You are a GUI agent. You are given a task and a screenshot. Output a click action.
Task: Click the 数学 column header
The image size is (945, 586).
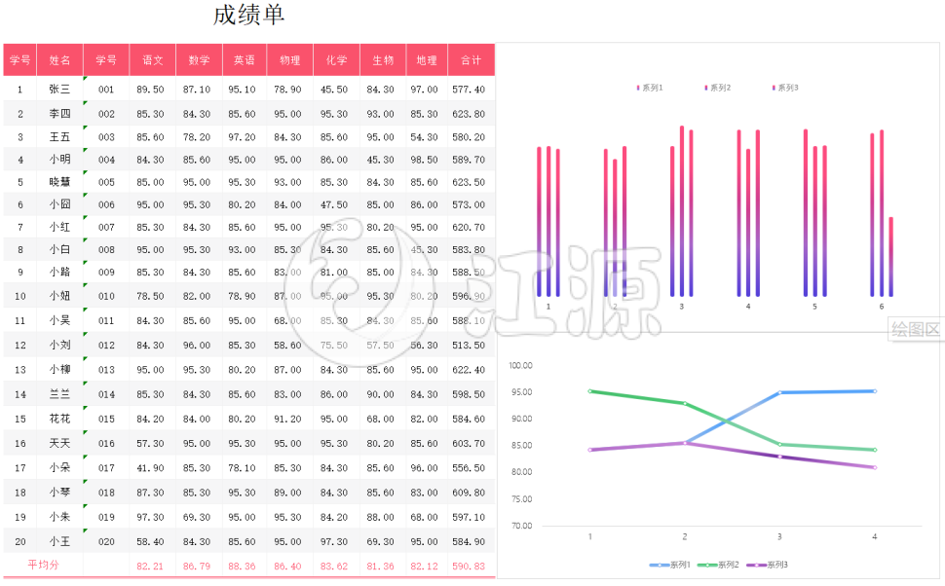(199, 59)
